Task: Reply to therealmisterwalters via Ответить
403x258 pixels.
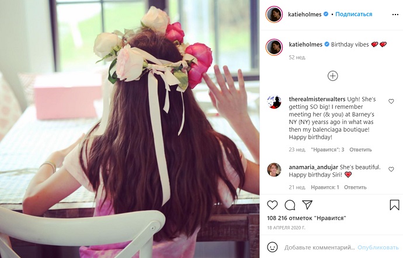Action: [x=360, y=150]
